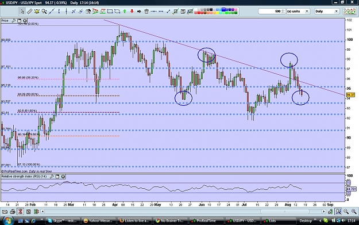Switch to ProRealTime taskbar button
The width and height of the screenshot is (359, 225).
pyautogui.click(x=206, y=220)
